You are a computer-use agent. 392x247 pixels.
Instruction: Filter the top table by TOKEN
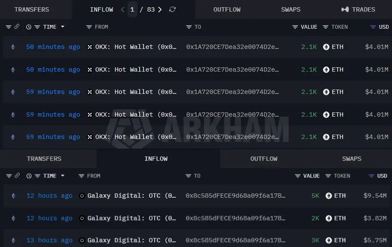coord(326,27)
